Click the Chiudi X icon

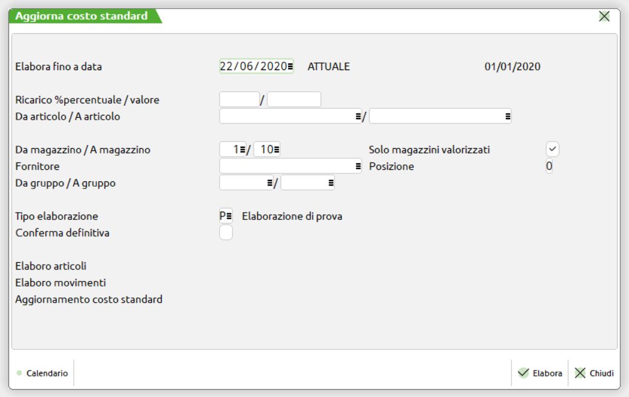click(x=580, y=373)
